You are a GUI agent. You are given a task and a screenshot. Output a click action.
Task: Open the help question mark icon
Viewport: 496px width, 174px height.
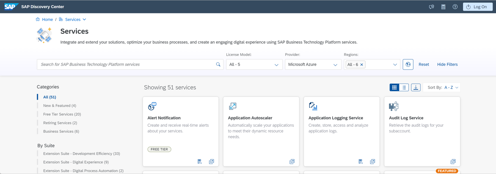tap(455, 7)
